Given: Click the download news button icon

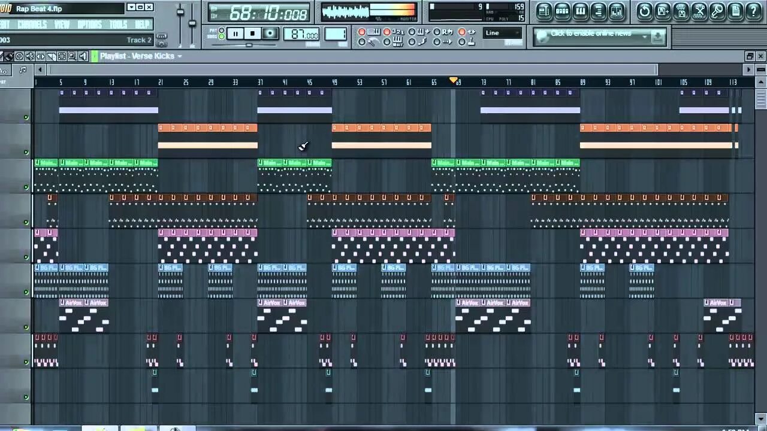Looking at the screenshot, I should click(x=657, y=37).
